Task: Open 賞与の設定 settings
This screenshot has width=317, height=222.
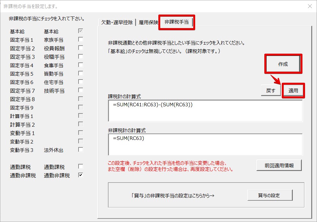Action: coord(270,195)
